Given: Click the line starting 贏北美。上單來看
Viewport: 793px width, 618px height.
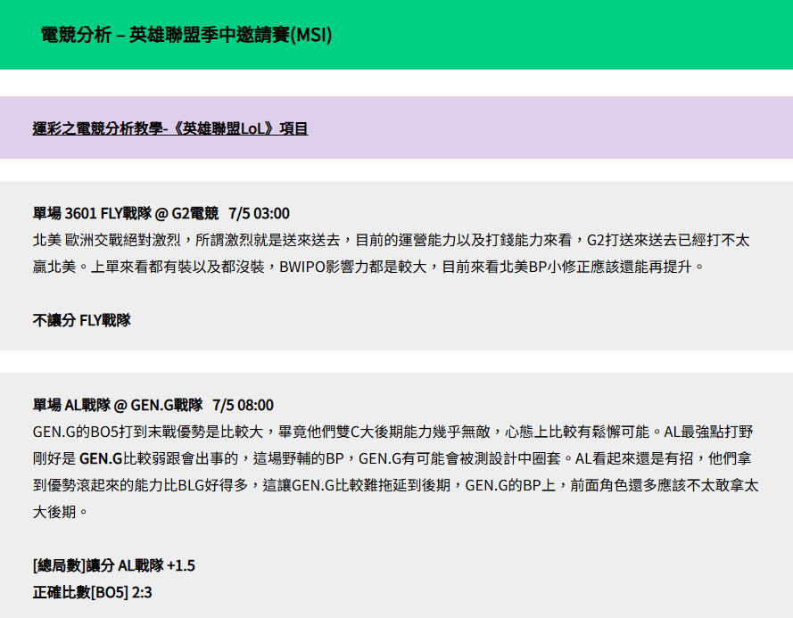Looking at the screenshot, I should pos(368,267).
